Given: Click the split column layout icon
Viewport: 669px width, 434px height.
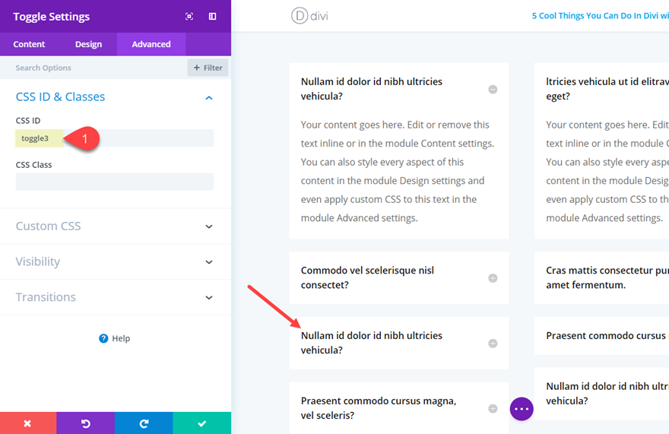Looking at the screenshot, I should [x=213, y=17].
